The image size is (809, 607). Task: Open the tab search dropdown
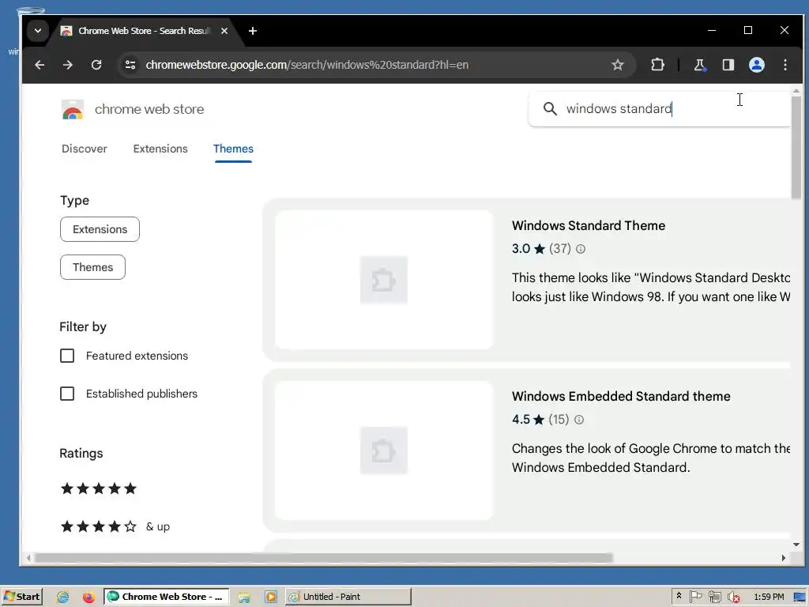pyautogui.click(x=38, y=31)
